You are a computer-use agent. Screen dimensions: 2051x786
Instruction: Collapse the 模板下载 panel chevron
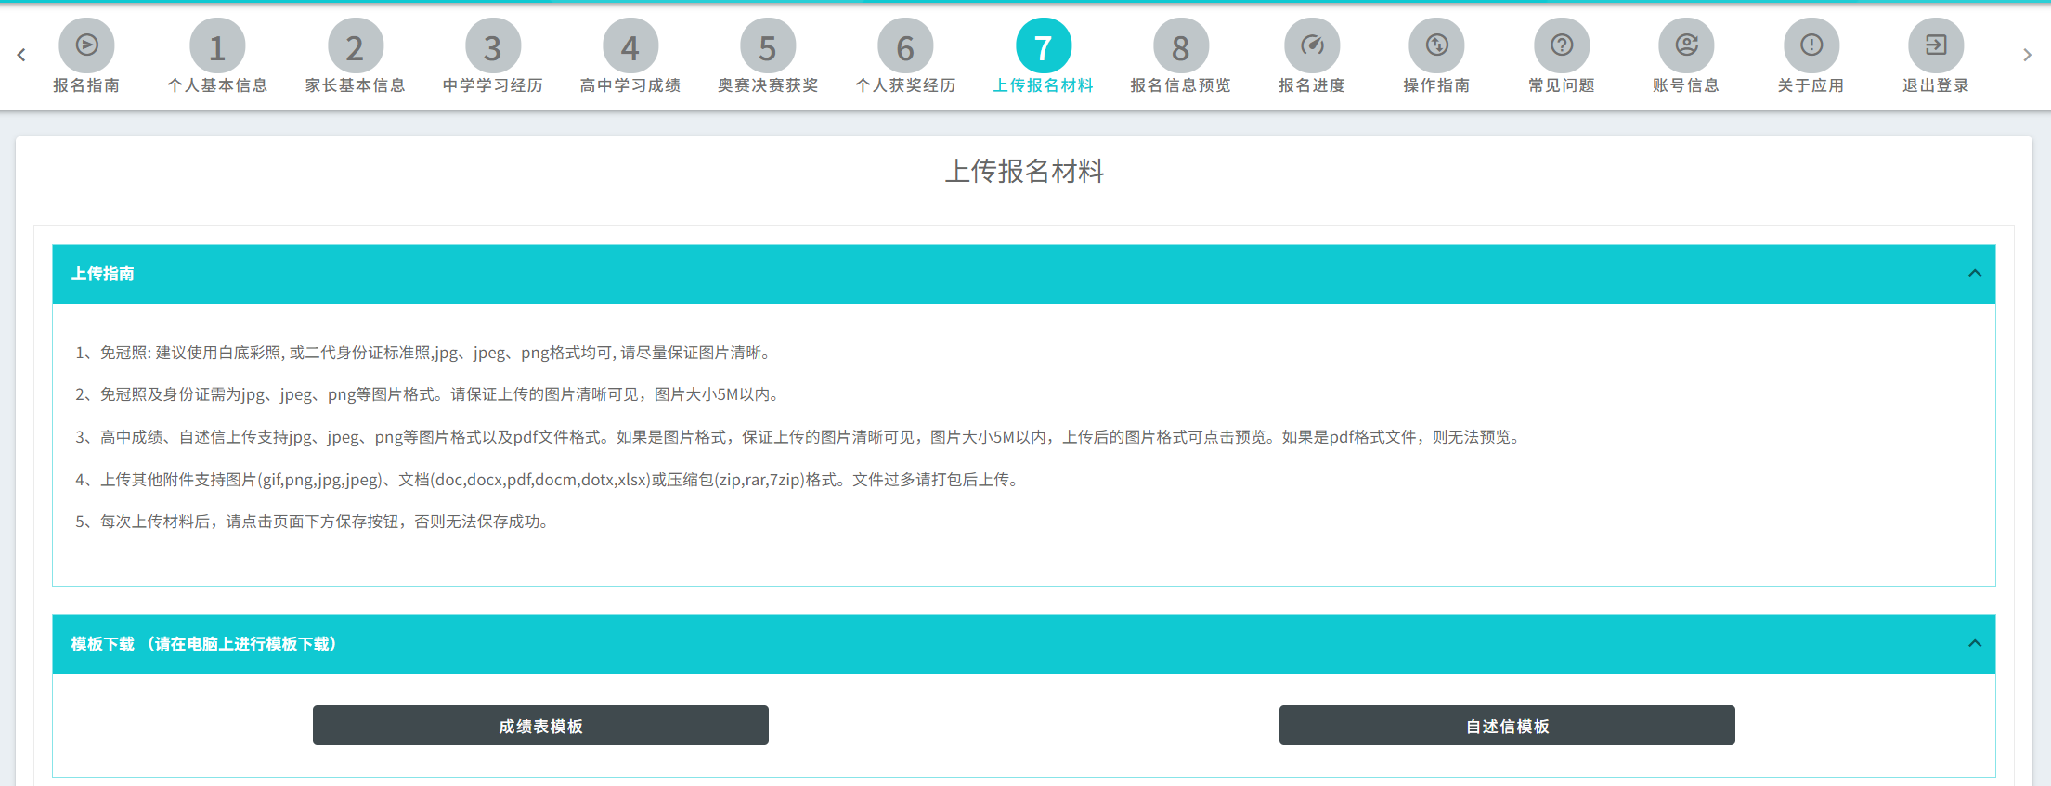click(x=1975, y=644)
